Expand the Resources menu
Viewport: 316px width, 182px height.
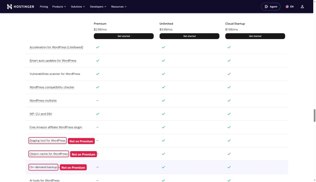point(119,7)
